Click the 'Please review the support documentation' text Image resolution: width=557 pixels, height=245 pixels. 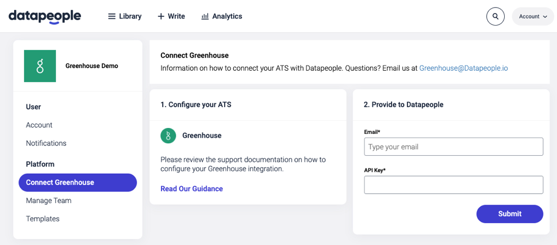coord(243,164)
